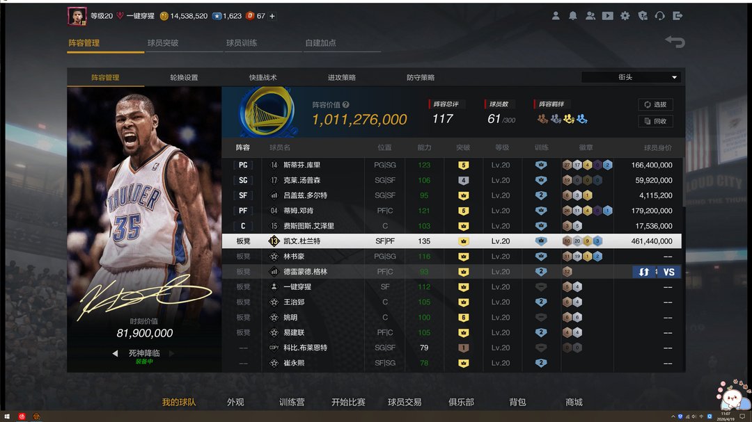Click the swap player arrows icon
The image size is (752, 422).
643,272
